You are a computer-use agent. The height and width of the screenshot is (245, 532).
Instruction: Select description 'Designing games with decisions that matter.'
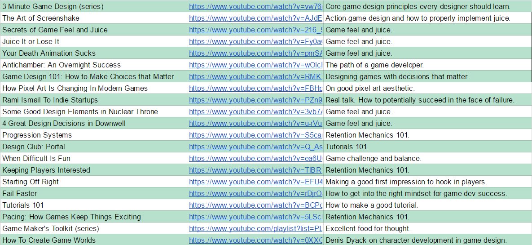coord(427,76)
